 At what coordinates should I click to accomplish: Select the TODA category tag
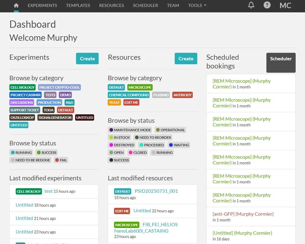tap(49, 110)
